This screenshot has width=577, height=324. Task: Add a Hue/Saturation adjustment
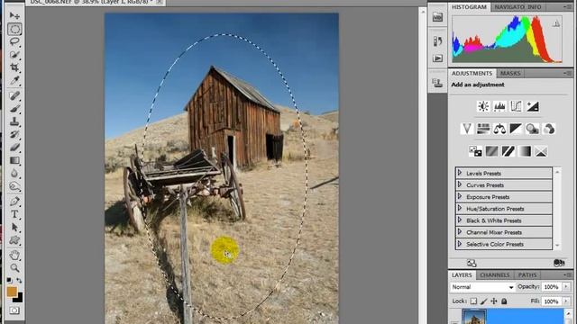pos(483,129)
